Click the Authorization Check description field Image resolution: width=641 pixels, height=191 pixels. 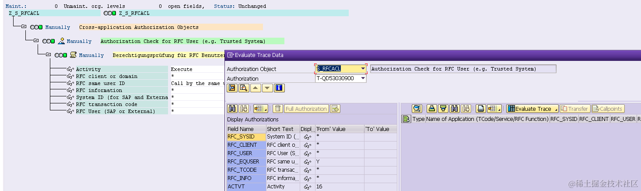pos(463,69)
